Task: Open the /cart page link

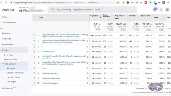Action: pos(44,69)
